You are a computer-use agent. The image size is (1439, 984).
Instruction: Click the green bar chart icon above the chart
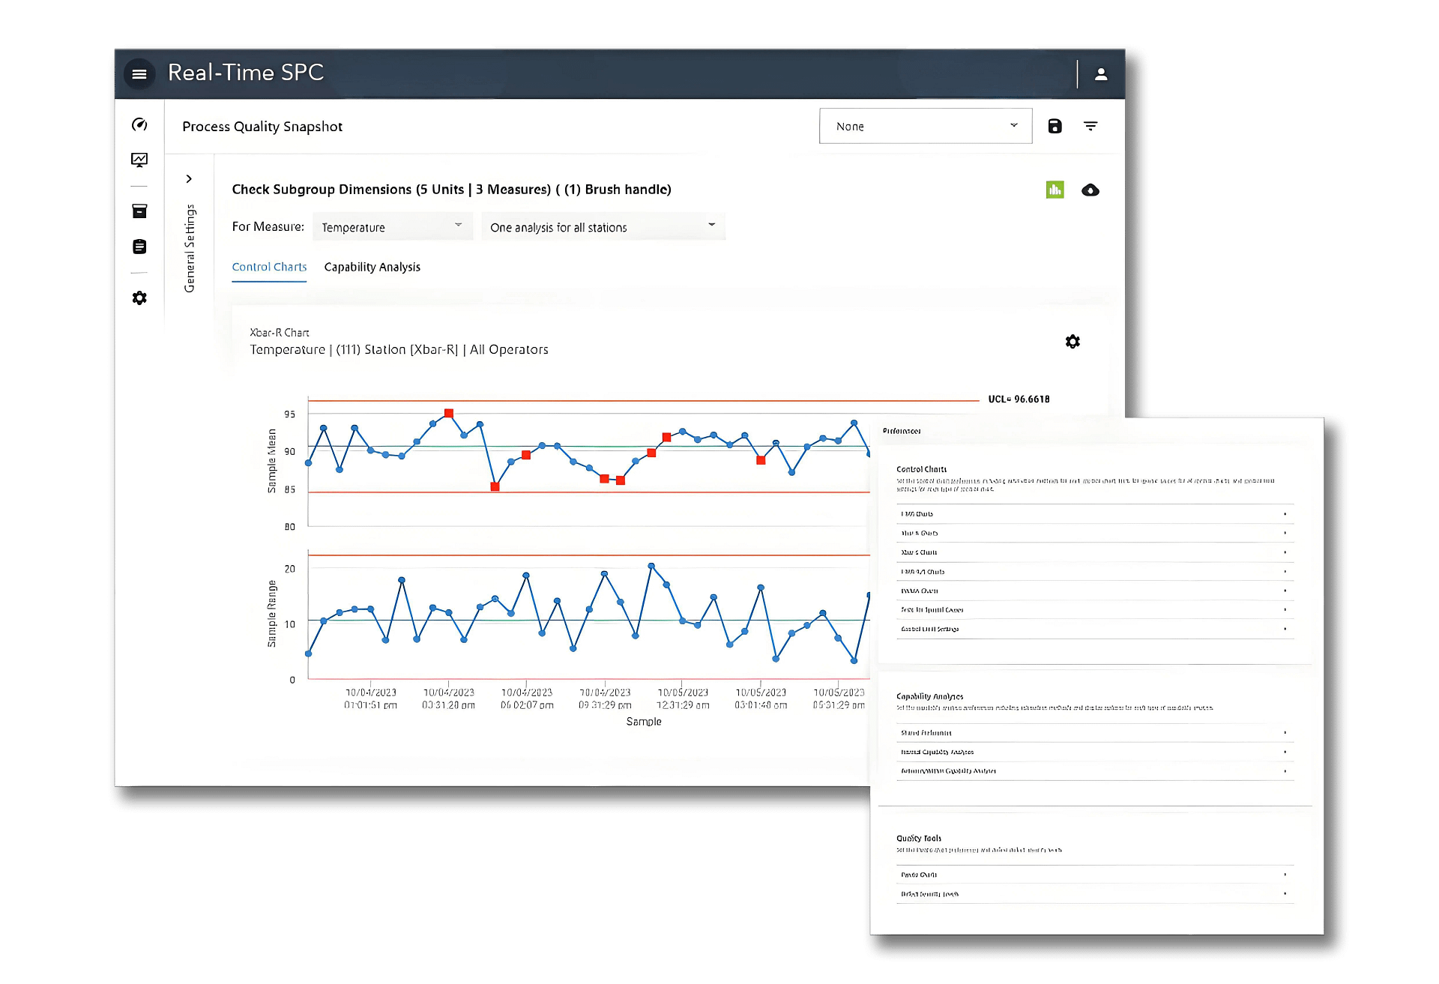tap(1055, 190)
